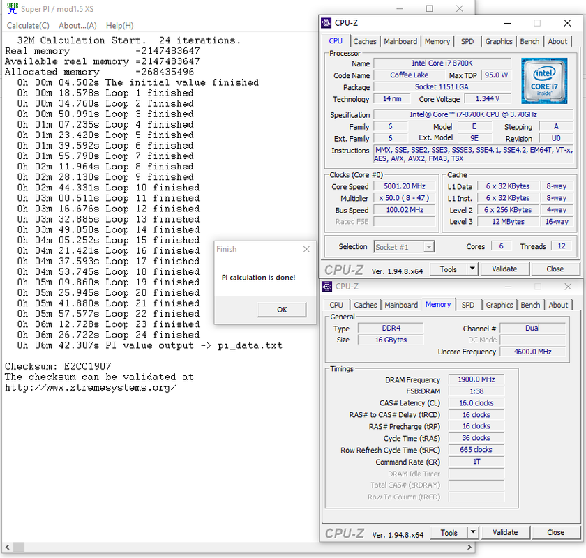Screen dimensions: 586x558
Task: Confirm the Finish dialog with OK
Action: tap(282, 310)
